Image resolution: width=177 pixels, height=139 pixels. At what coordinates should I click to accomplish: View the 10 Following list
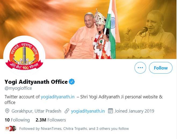pyautogui.click(x=17, y=120)
